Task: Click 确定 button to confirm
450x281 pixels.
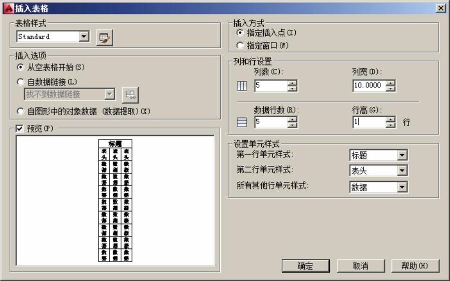Action: 306,266
